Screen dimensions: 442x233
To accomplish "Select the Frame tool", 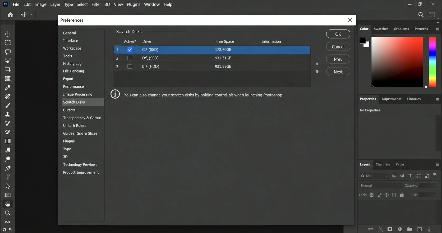I will pyautogui.click(x=8, y=79).
